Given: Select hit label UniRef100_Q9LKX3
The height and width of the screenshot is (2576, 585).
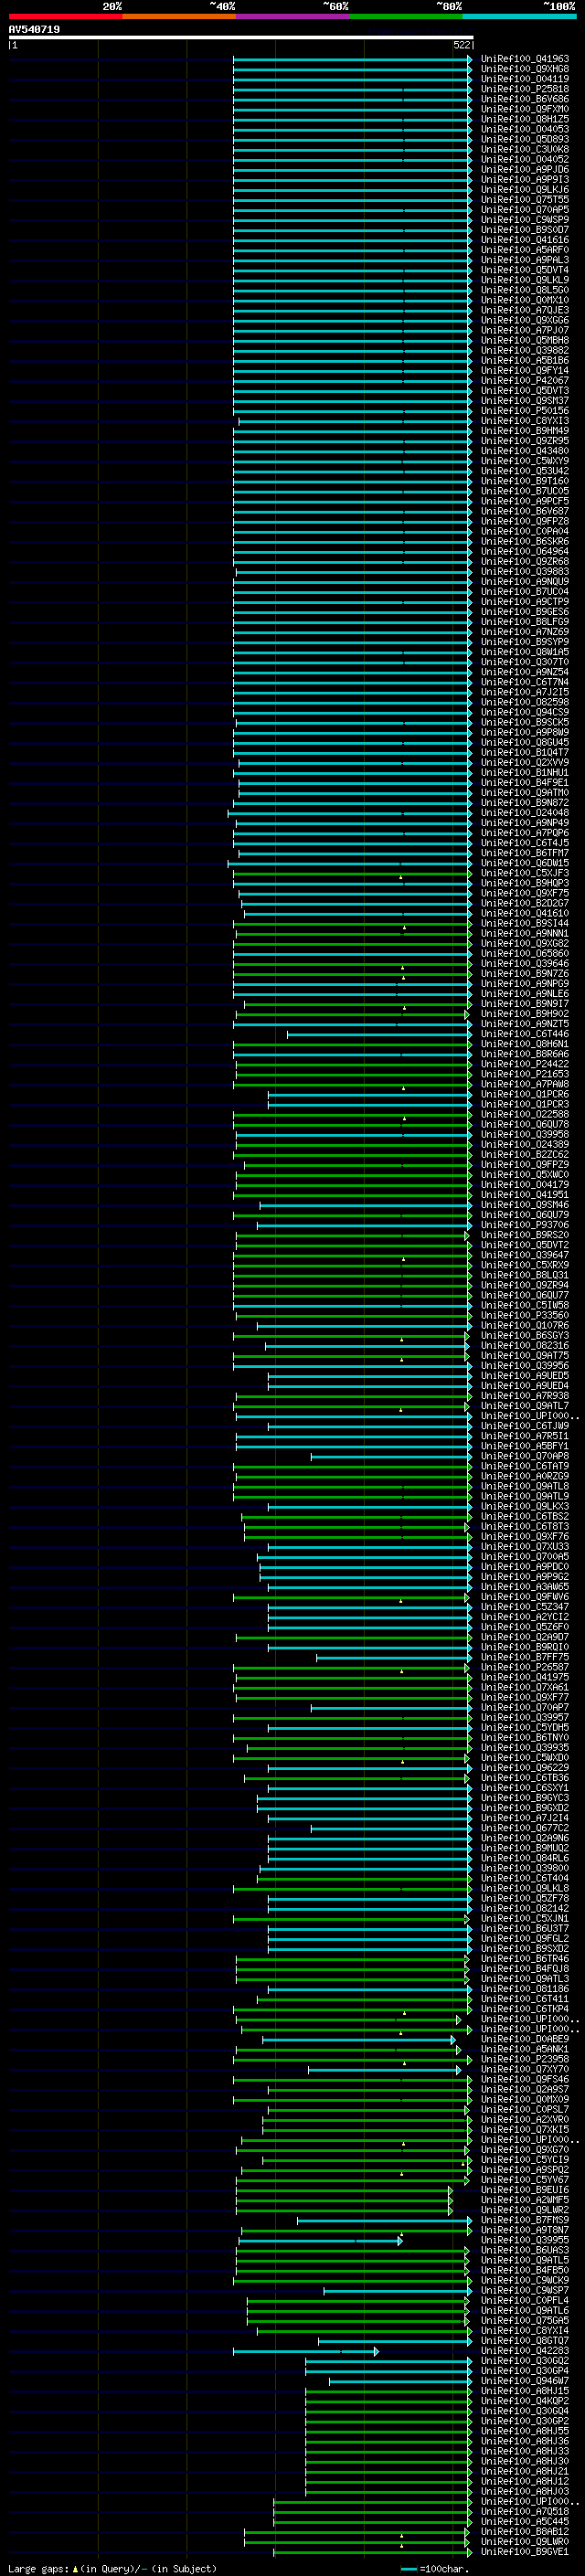Looking at the screenshot, I should [x=525, y=1506].
